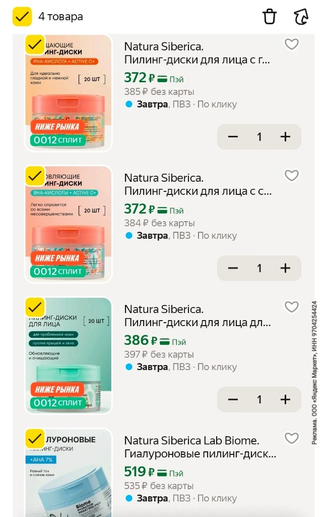Viewport: 327px width, 517px height.
Task: Decrease quantity of the first product
Action: click(x=233, y=136)
